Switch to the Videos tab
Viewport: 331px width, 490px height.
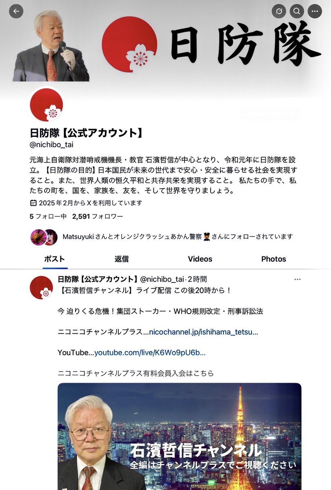click(x=200, y=259)
